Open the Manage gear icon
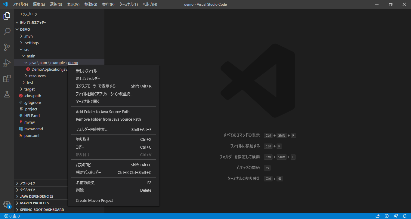Screen dimensions: 411x219 [x=7, y=204]
